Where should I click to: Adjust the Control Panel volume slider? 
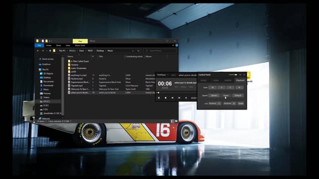[233, 75]
